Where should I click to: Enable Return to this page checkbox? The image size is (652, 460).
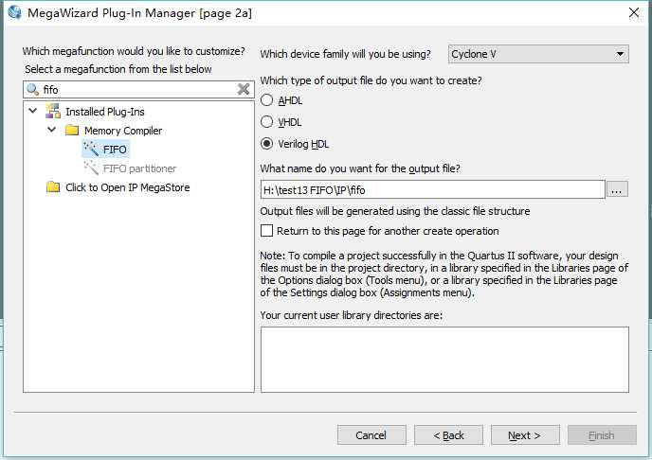pyautogui.click(x=266, y=230)
